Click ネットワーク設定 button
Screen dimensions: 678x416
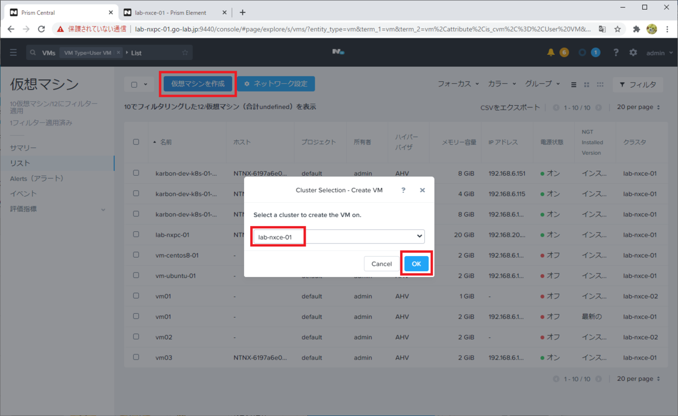coord(276,84)
